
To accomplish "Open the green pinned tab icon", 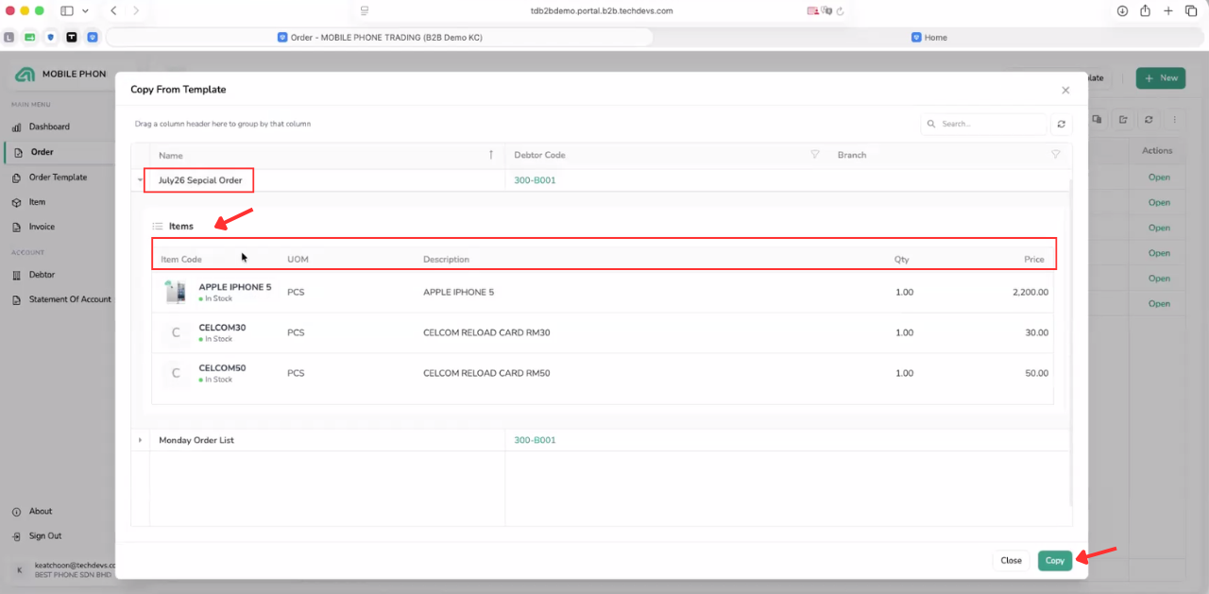I will [30, 37].
